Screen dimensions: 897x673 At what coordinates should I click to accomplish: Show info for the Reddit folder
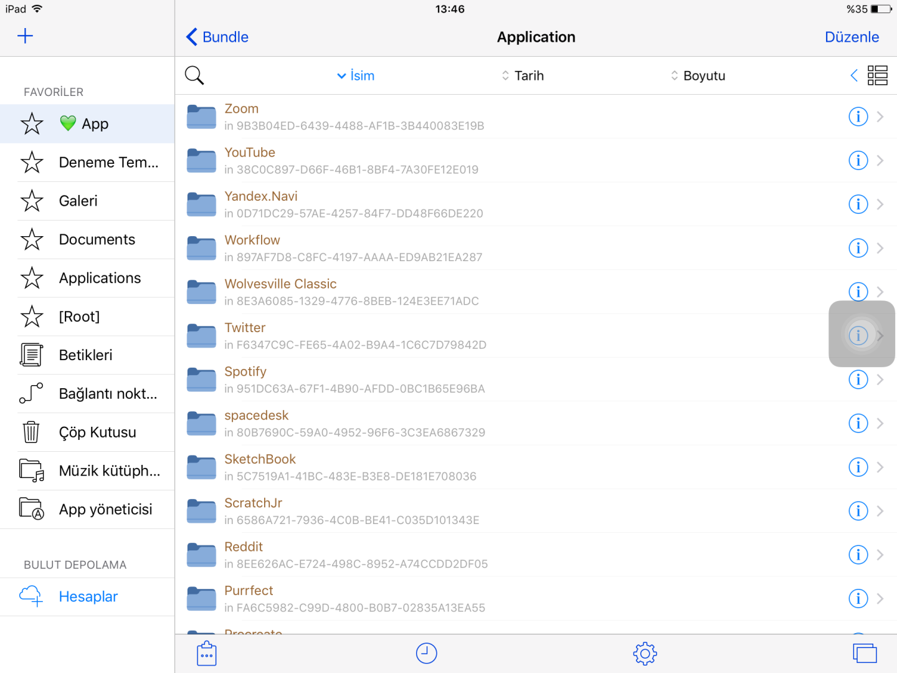coord(858,555)
